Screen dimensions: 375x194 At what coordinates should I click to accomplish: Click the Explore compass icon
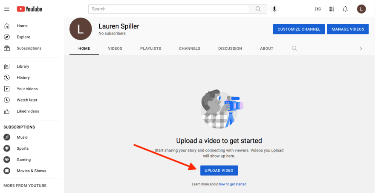(7, 37)
